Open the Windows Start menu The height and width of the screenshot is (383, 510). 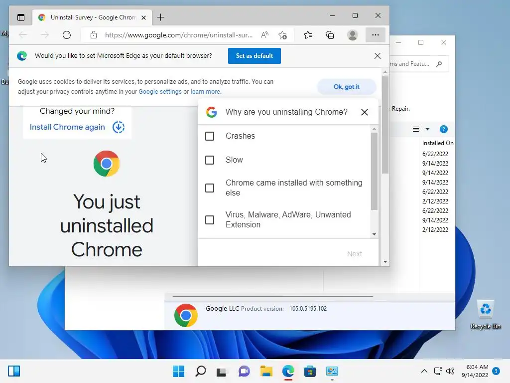click(178, 371)
